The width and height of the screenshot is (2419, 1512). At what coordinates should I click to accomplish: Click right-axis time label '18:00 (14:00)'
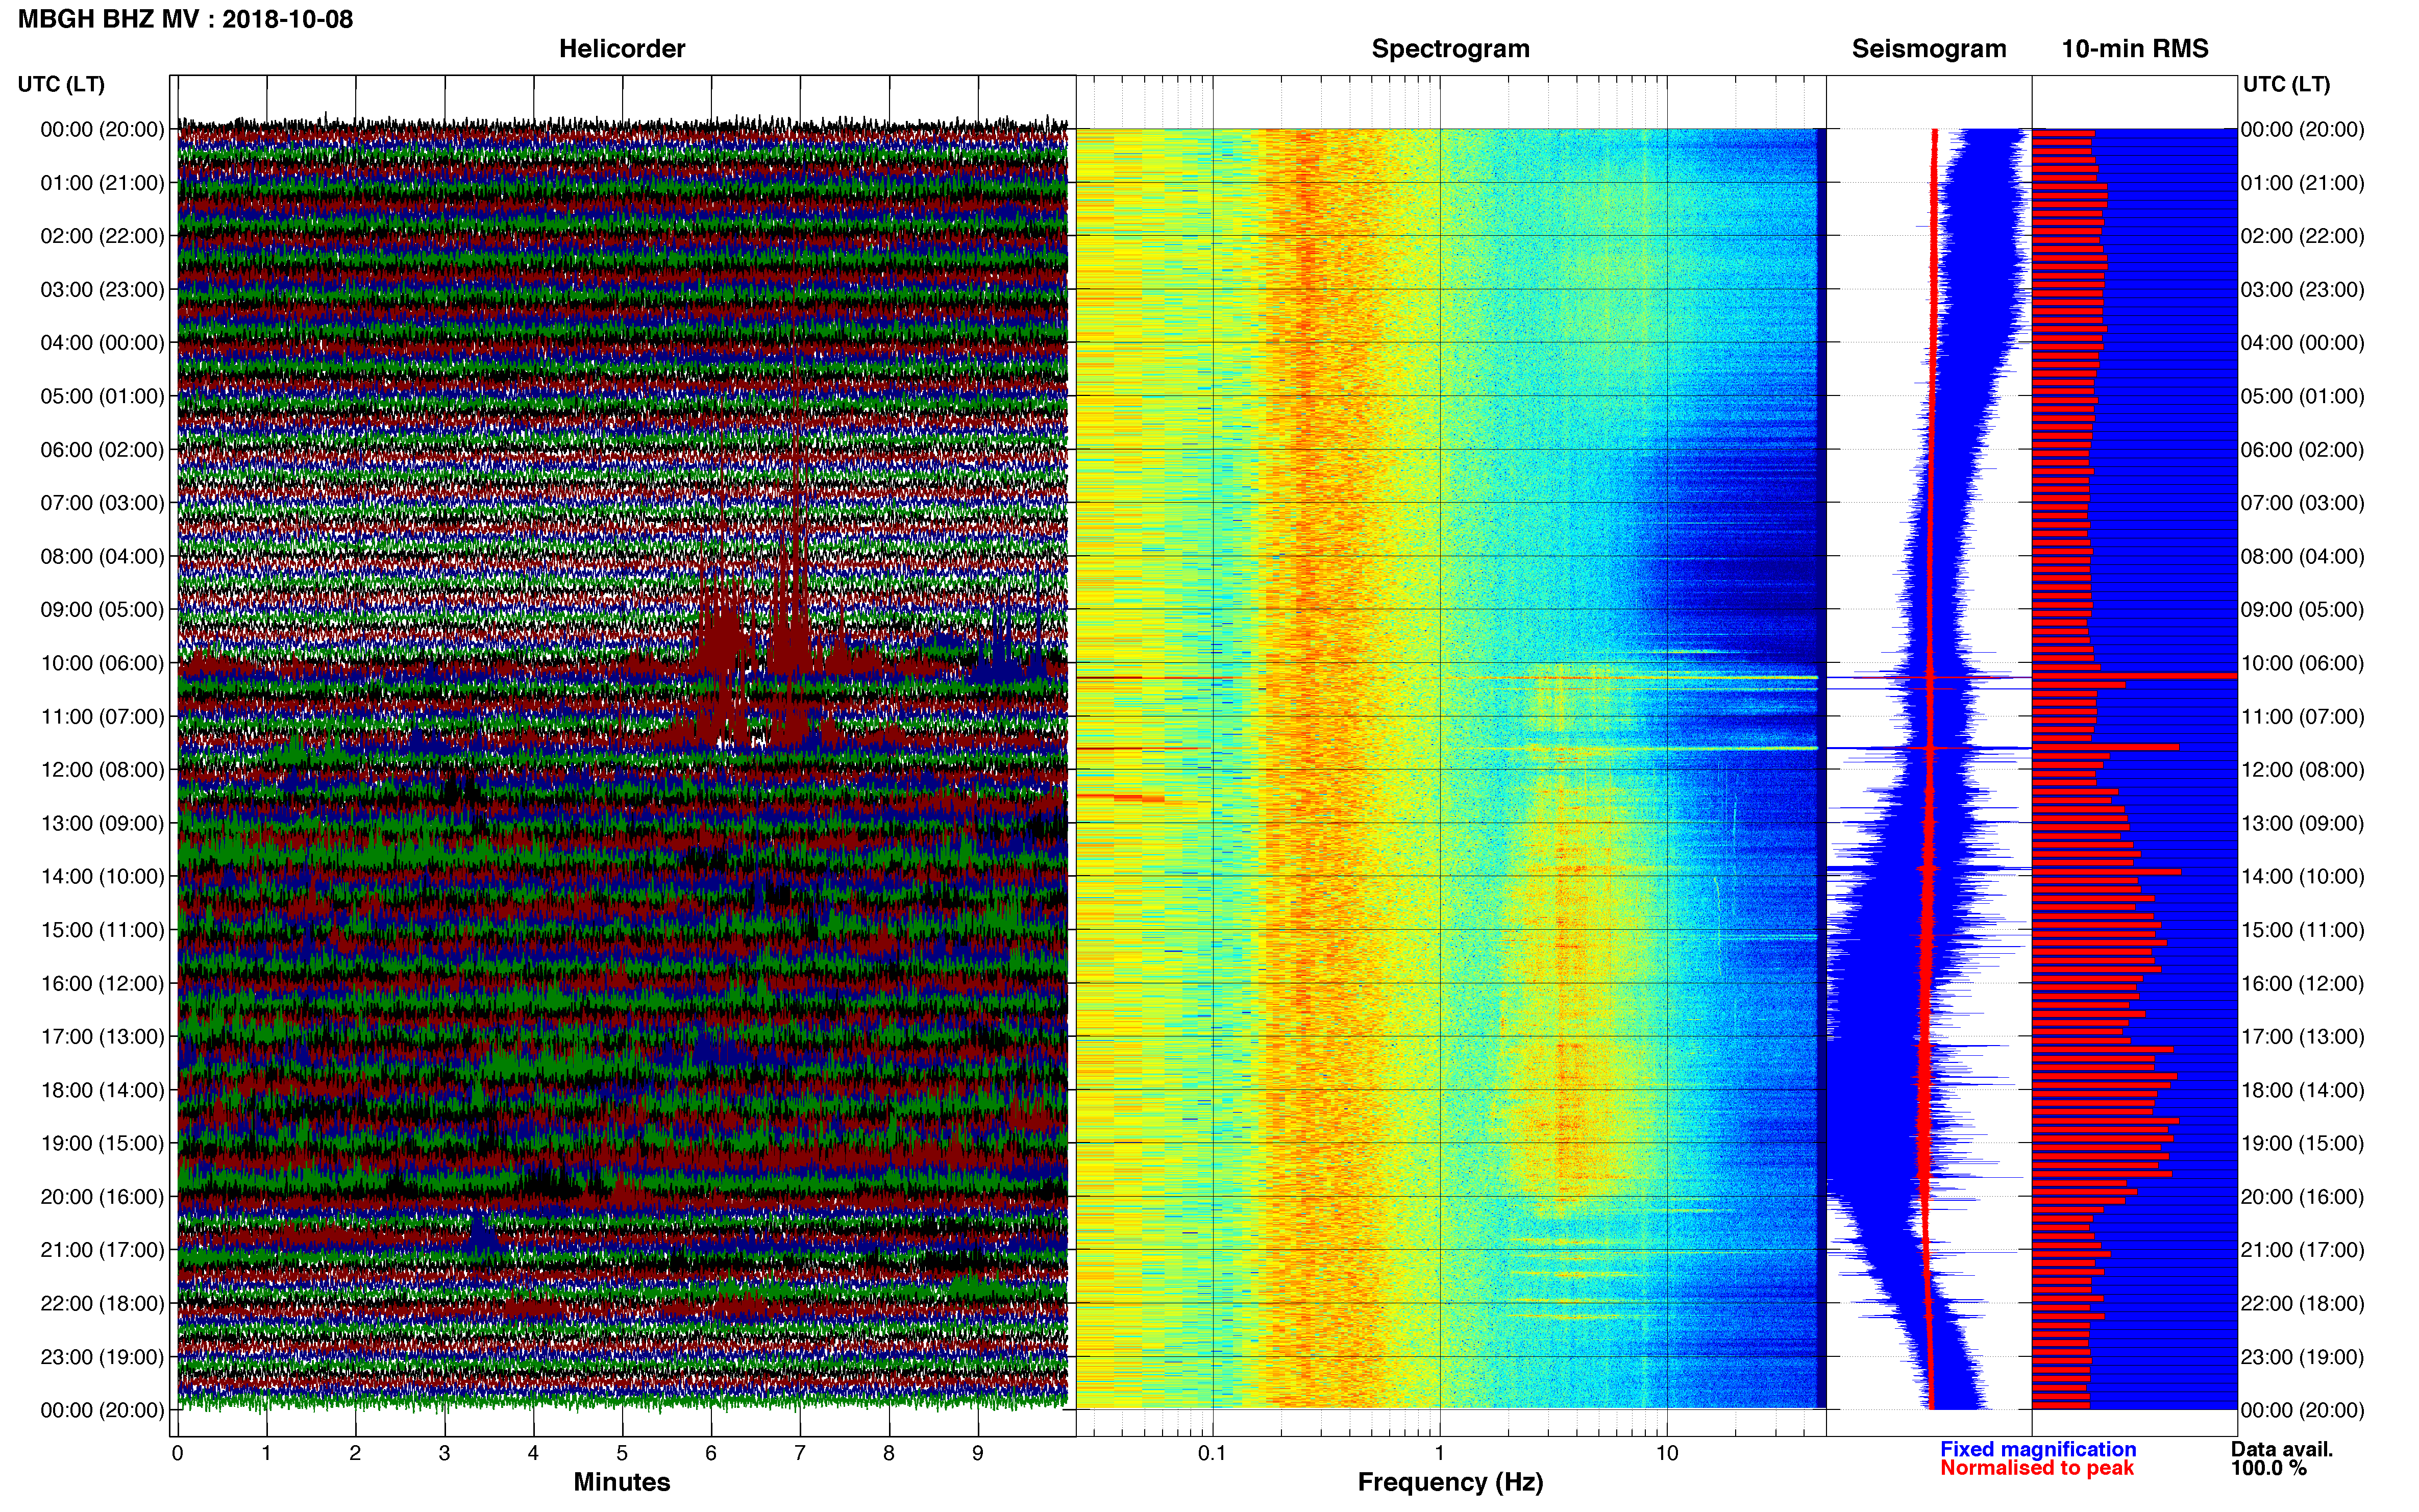[2302, 1090]
